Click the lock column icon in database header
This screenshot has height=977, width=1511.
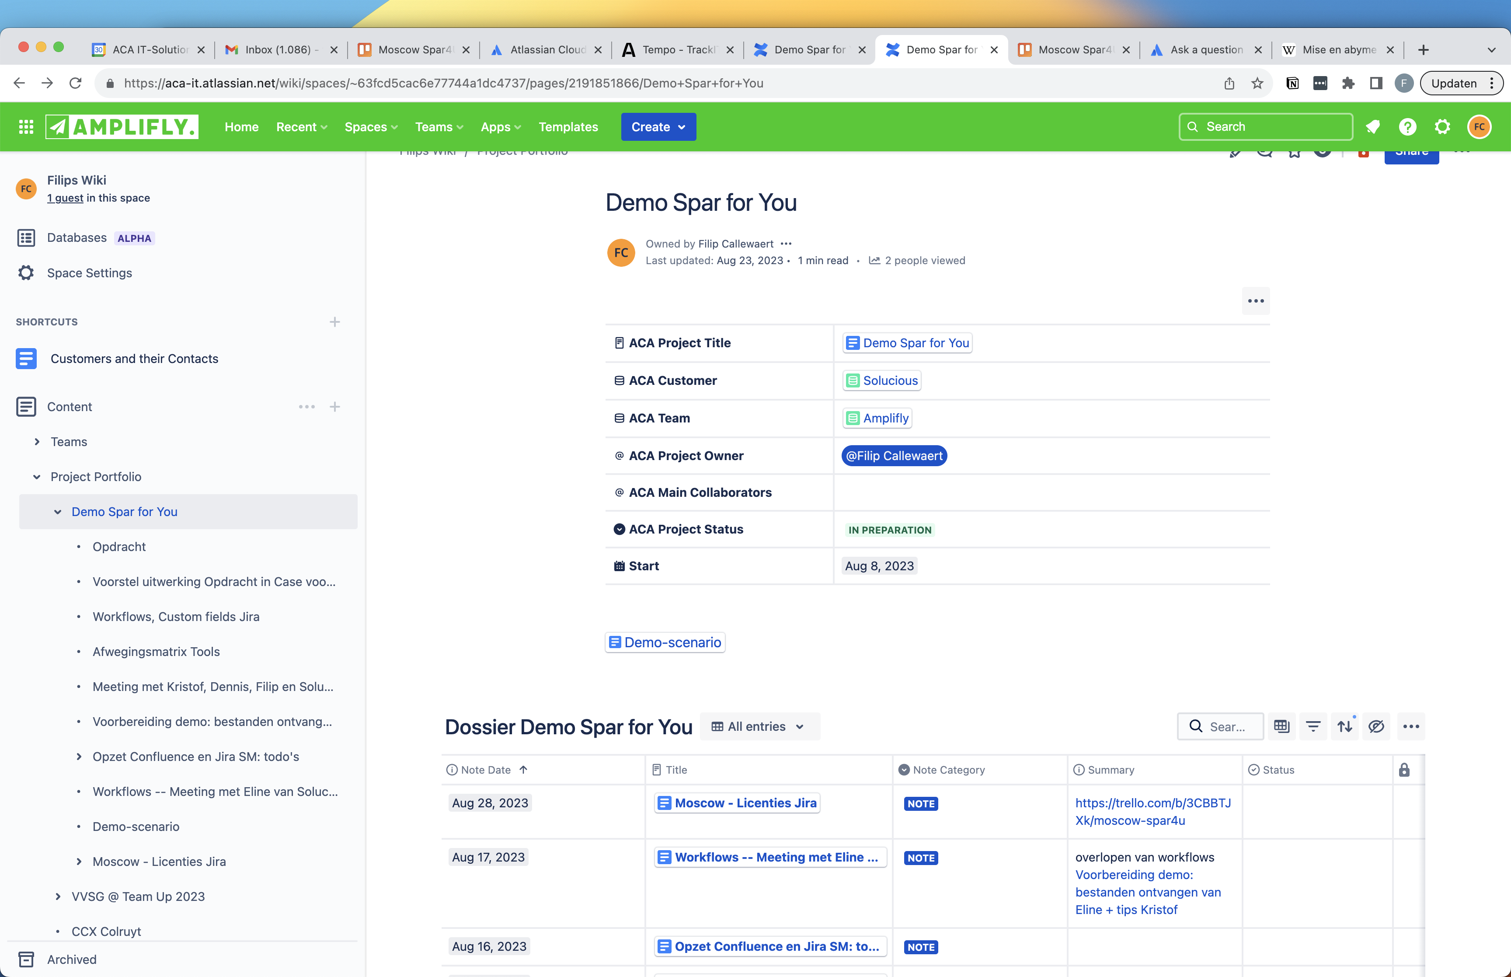click(1404, 770)
